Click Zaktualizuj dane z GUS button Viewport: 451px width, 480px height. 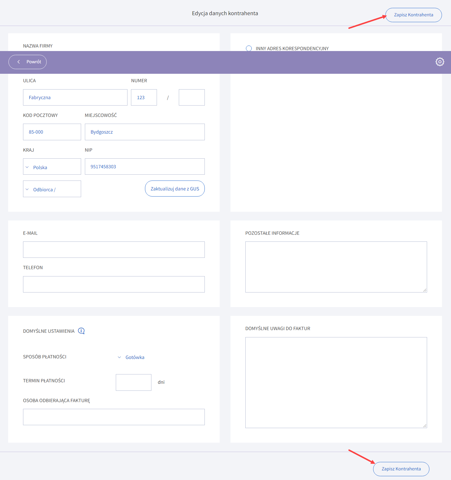[175, 189]
